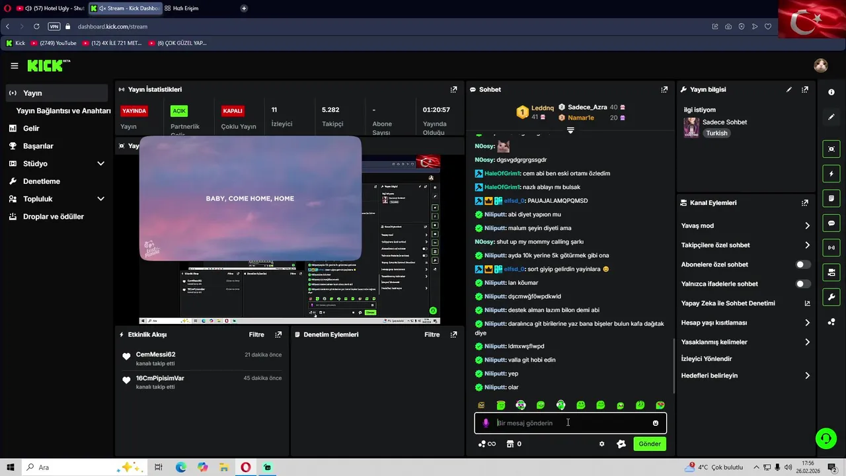This screenshot has width=846, height=476.
Task: Select Yayın in left sidebar
Action: (x=56, y=93)
